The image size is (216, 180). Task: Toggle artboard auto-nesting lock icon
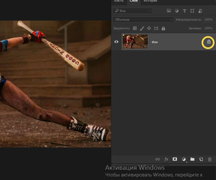(156, 28)
